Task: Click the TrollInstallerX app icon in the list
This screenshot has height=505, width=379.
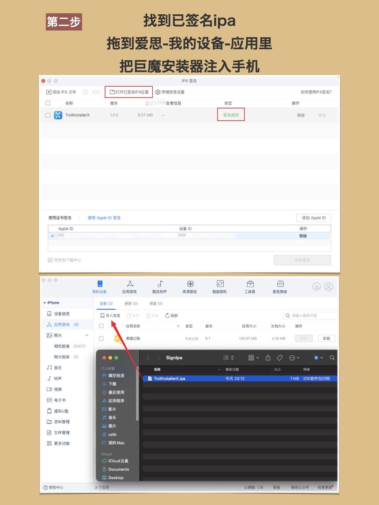Action: tap(58, 115)
